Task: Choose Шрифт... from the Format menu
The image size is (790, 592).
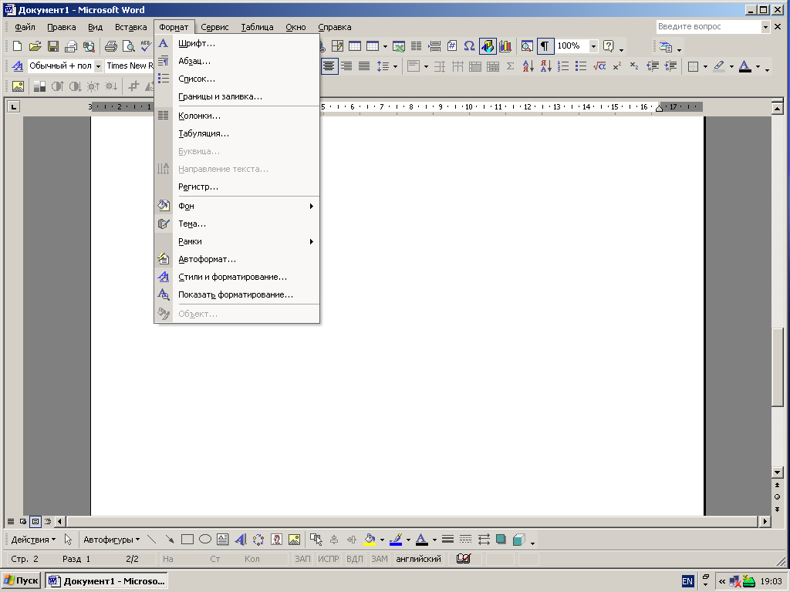Action: click(197, 43)
